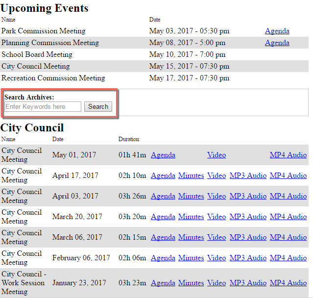The width and height of the screenshot is (313, 298).
Task: Open Agenda for Park Commission Meeting
Action: coord(277,31)
